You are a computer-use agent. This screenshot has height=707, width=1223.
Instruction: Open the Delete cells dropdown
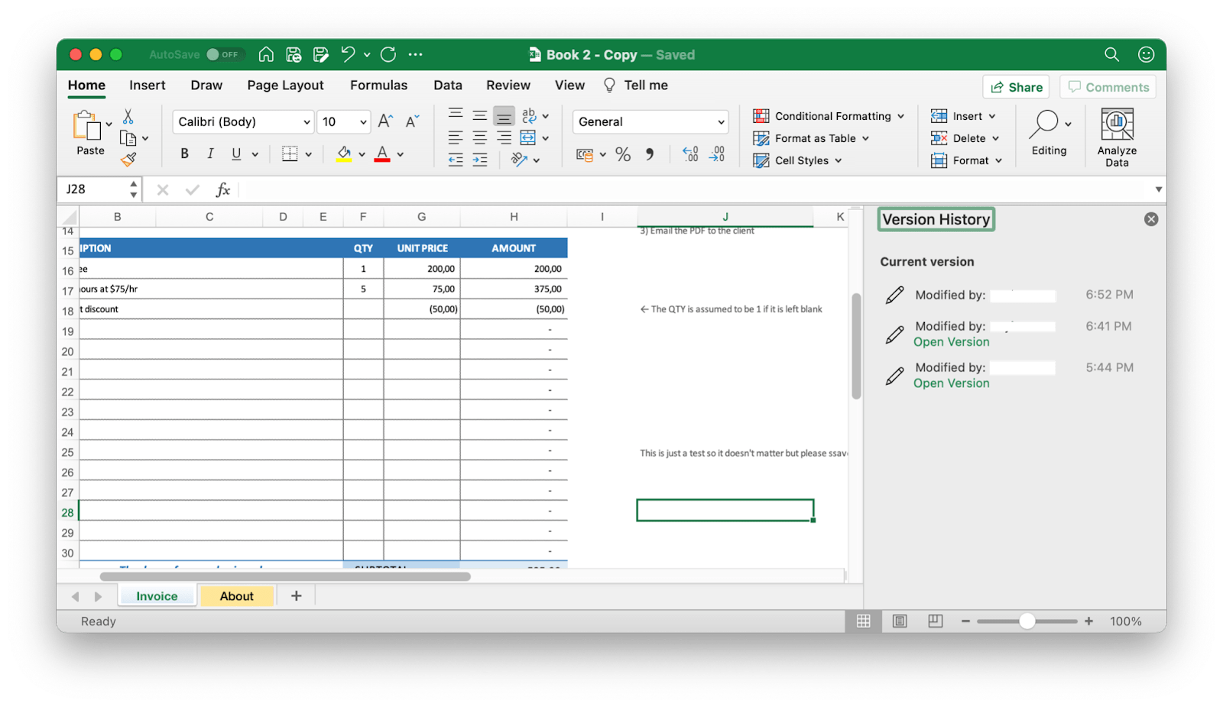(x=965, y=138)
